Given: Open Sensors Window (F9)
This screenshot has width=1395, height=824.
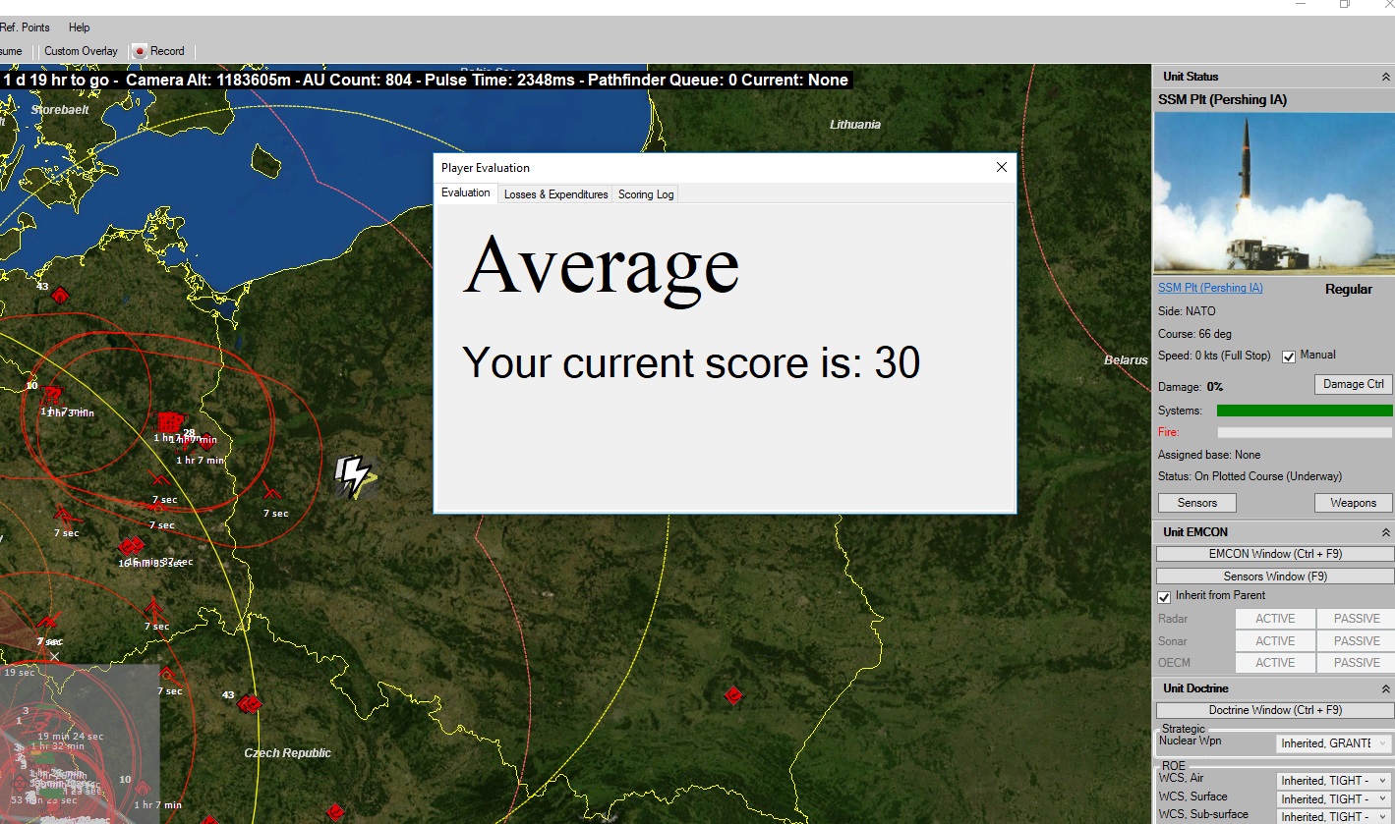Looking at the screenshot, I should [1274, 577].
